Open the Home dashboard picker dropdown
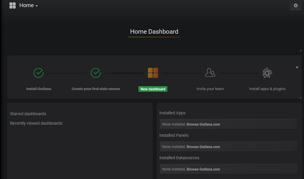The image size is (304, 179). tap(28, 5)
